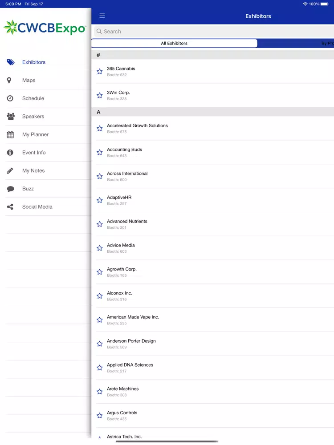The image size is (334, 445).
Task: Click the Search input field
Action: pyautogui.click(x=214, y=32)
